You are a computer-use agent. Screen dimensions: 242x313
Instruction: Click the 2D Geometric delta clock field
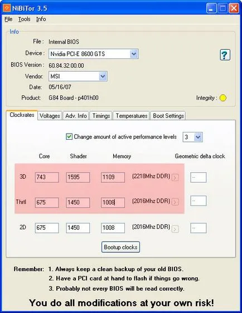tap(199, 228)
